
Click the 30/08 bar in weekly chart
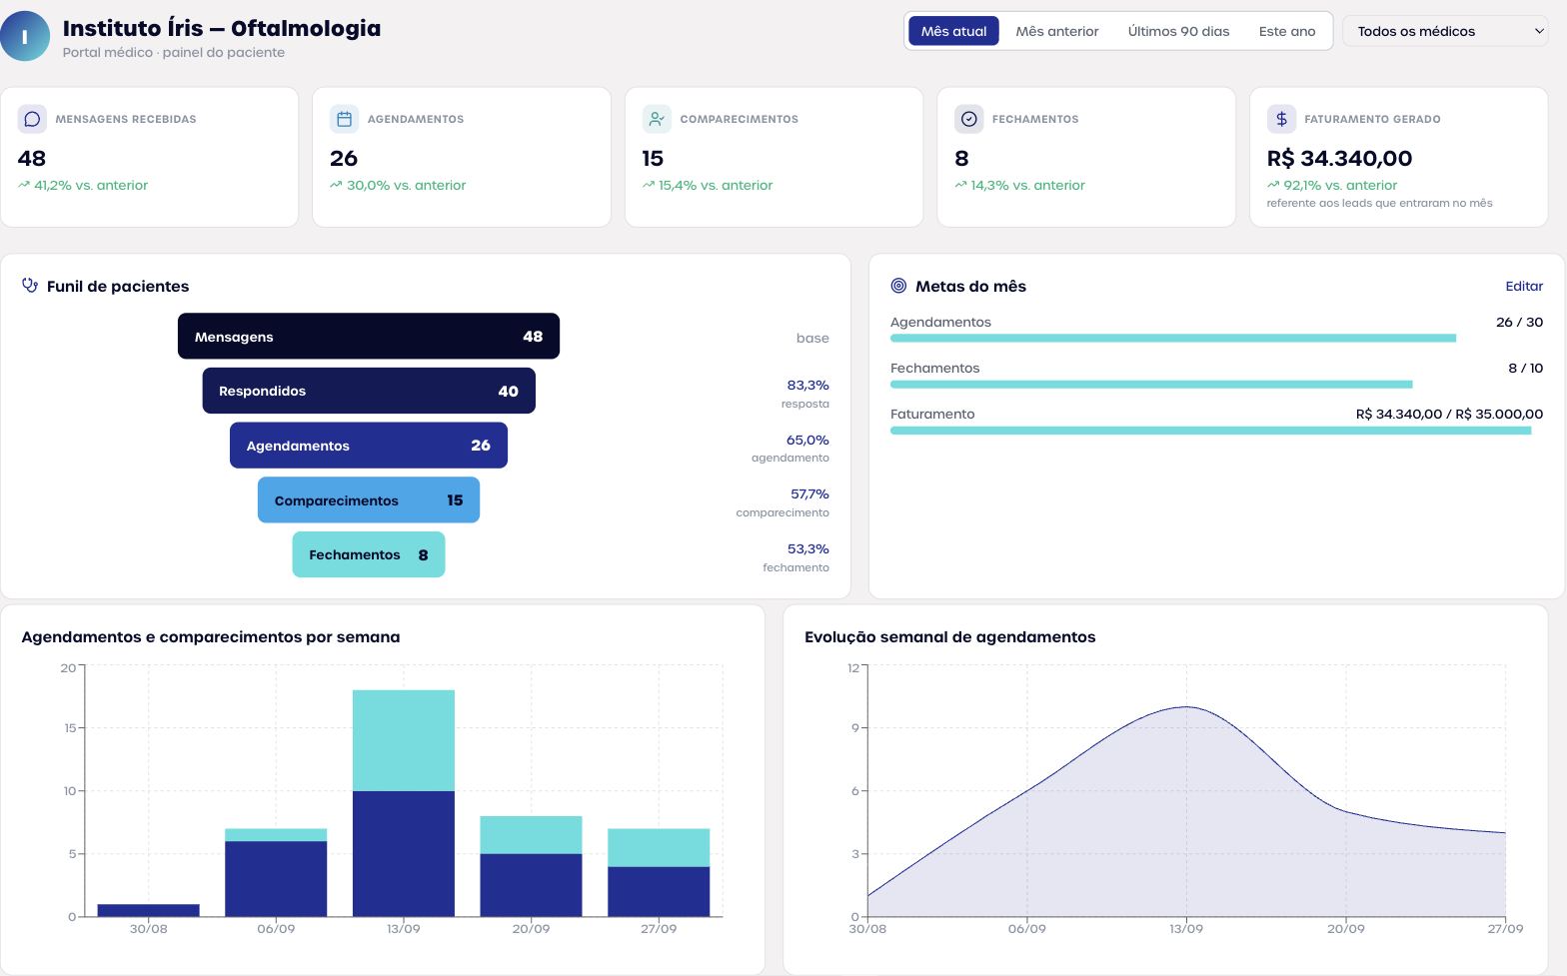click(x=149, y=910)
